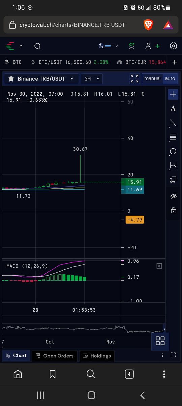Tap Android back button
This screenshot has height=406, width=182.
pyautogui.click(x=142, y=395)
